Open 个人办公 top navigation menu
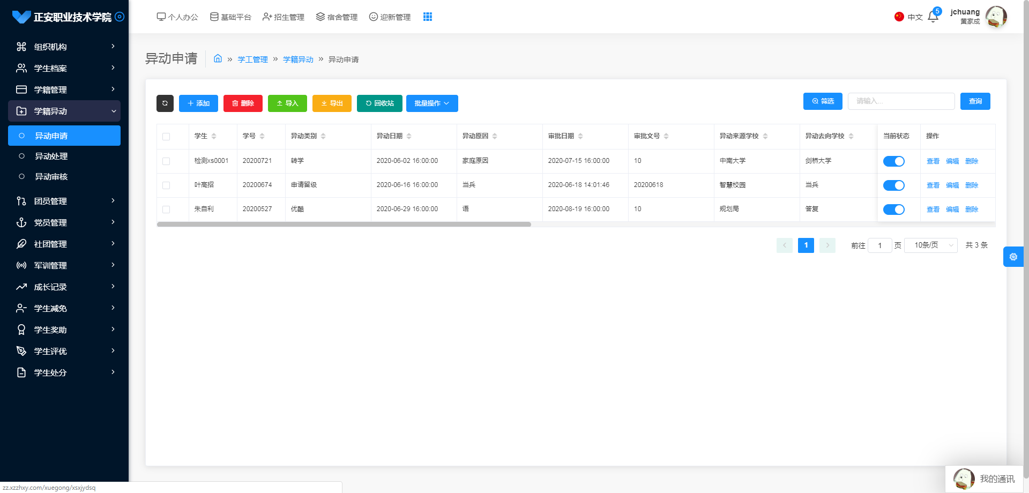 click(177, 17)
